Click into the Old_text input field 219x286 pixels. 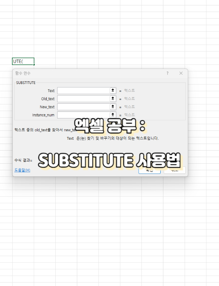tap(83, 99)
